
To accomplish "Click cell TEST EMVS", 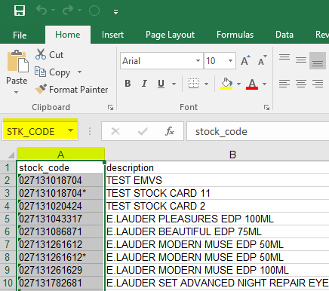I will [x=217, y=180].
